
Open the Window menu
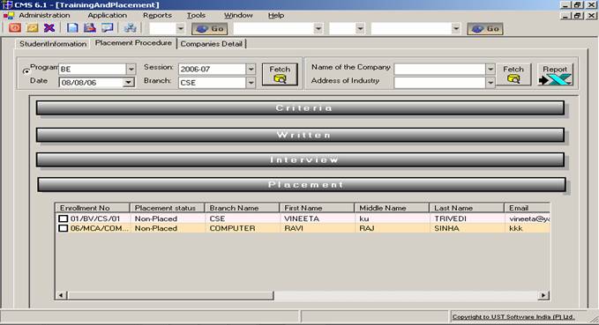[x=238, y=15]
